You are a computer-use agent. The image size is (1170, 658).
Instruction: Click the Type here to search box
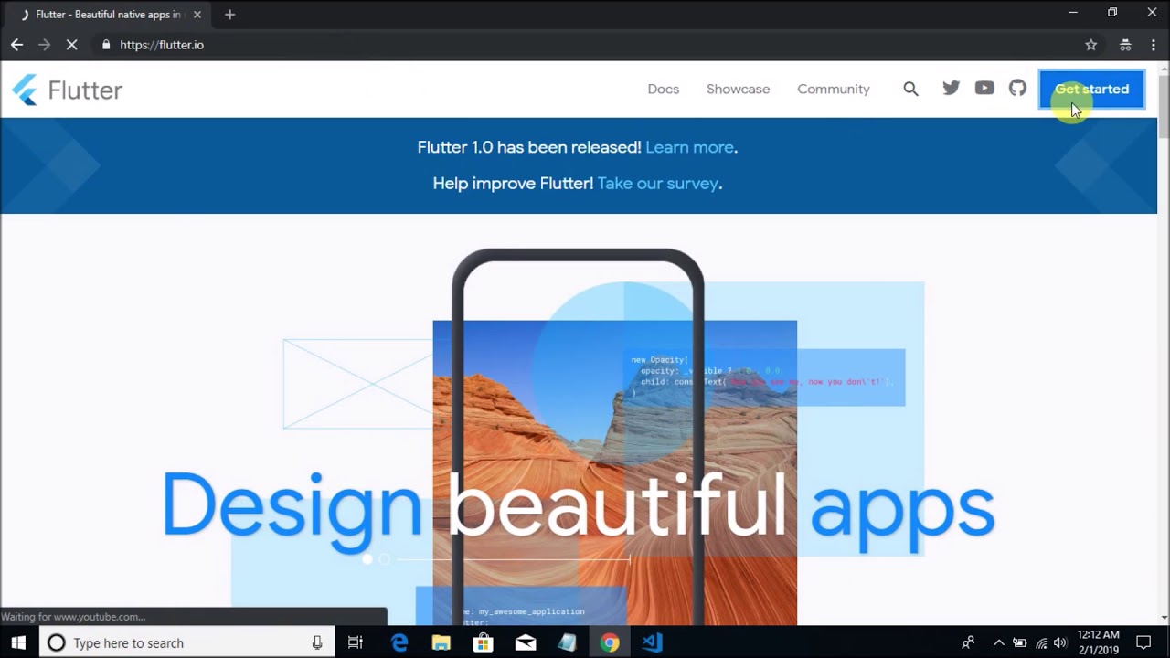(186, 642)
